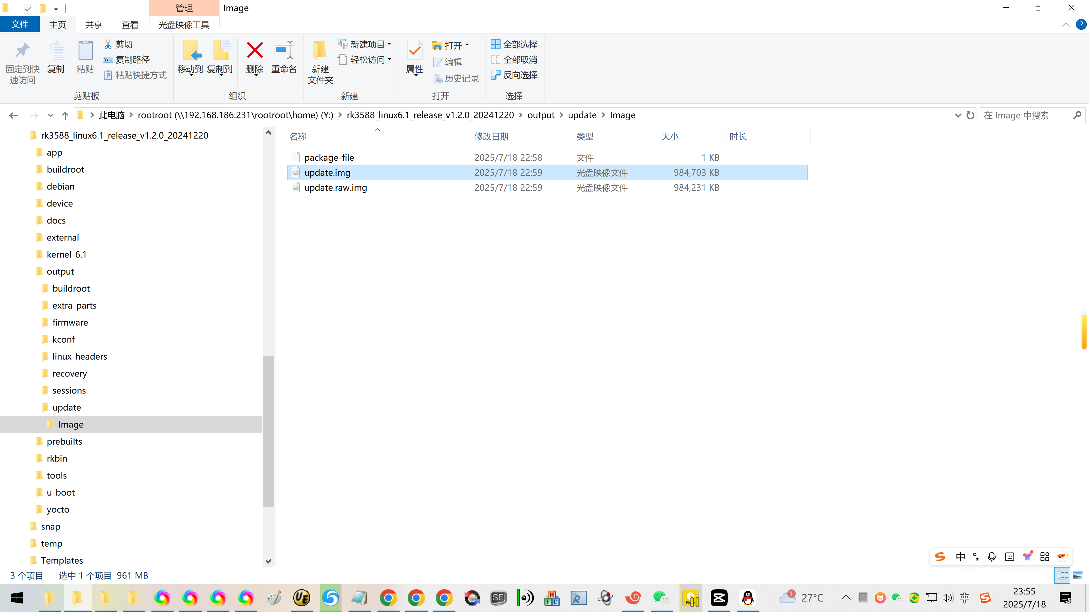This screenshot has height=612, width=1089.
Task: Click Select all (全部选择)
Action: coord(514,44)
